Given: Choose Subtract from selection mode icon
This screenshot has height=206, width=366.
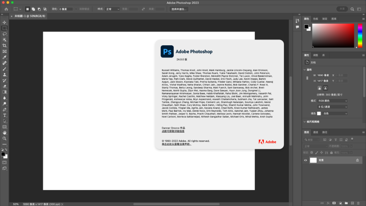Looking at the screenshot, I should click(x=39, y=9).
